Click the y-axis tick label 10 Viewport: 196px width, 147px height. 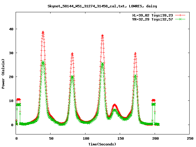[11, 101]
